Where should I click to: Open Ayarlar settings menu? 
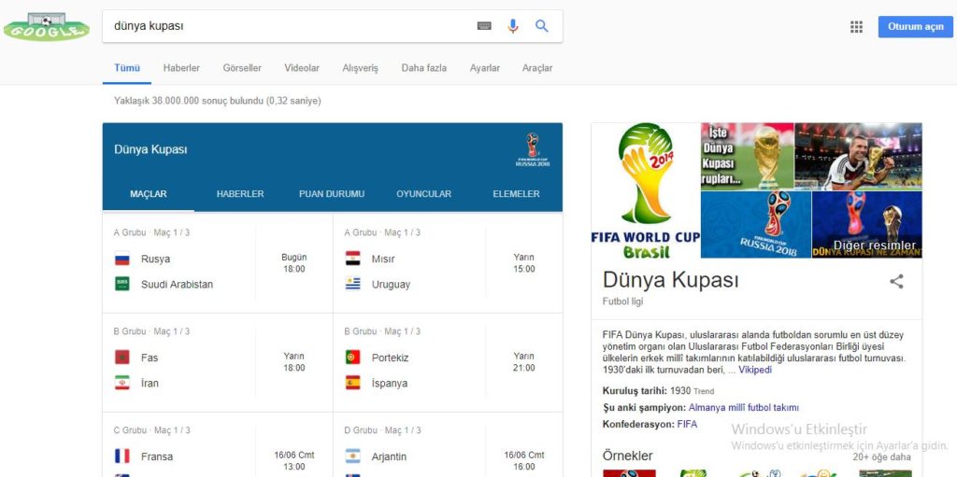(485, 68)
